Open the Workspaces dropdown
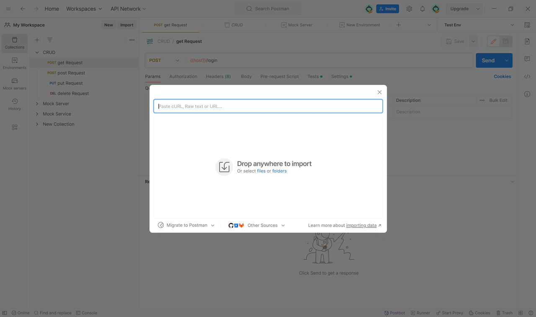Image resolution: width=536 pixels, height=317 pixels. tap(84, 9)
